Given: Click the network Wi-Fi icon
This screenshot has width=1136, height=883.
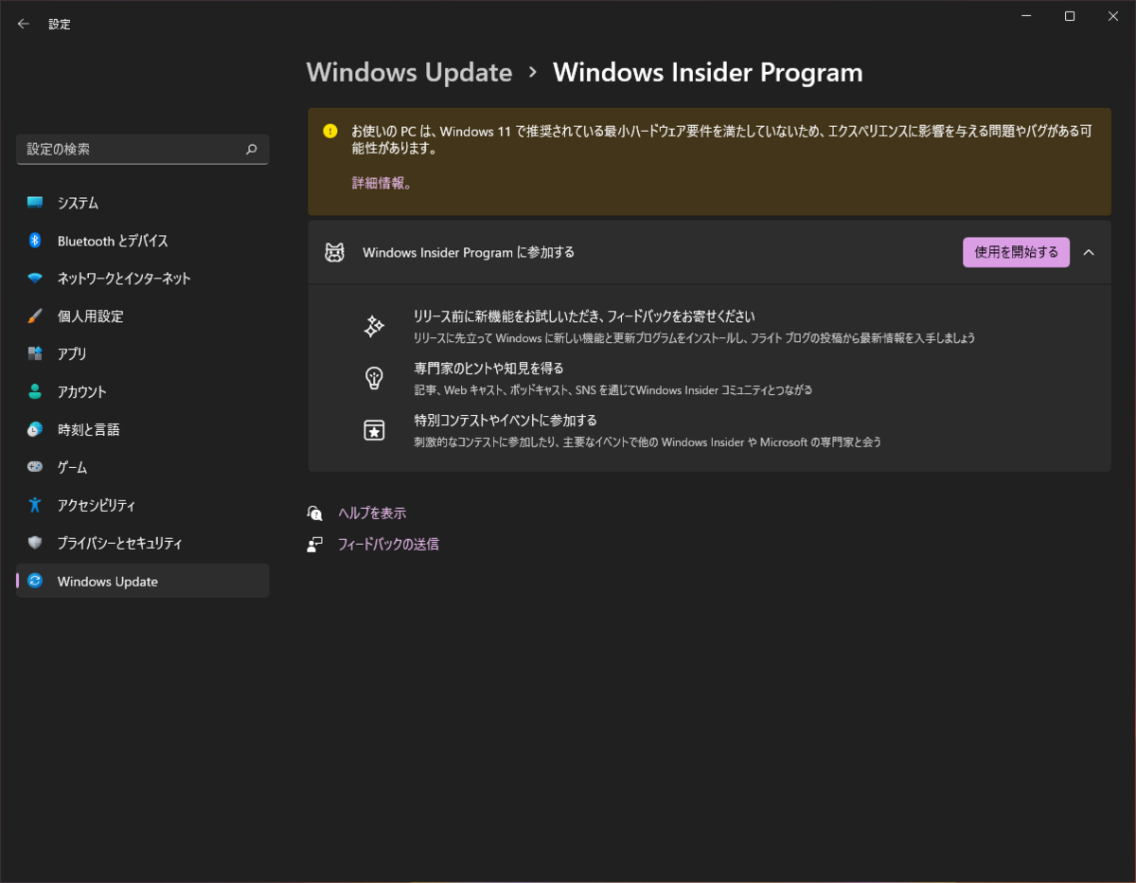Looking at the screenshot, I should (x=35, y=279).
